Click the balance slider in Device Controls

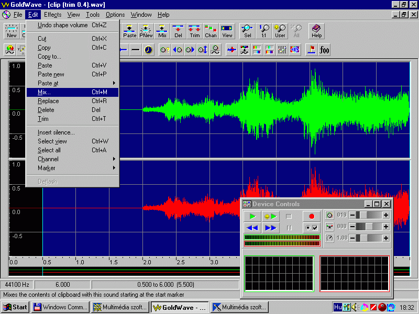coord(369,227)
